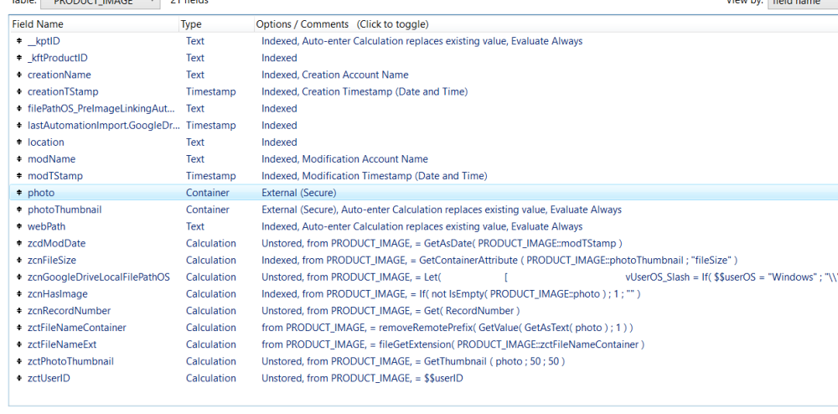Sort by the Field Name column header
Image resolution: width=838 pixels, height=414 pixels.
coord(38,24)
